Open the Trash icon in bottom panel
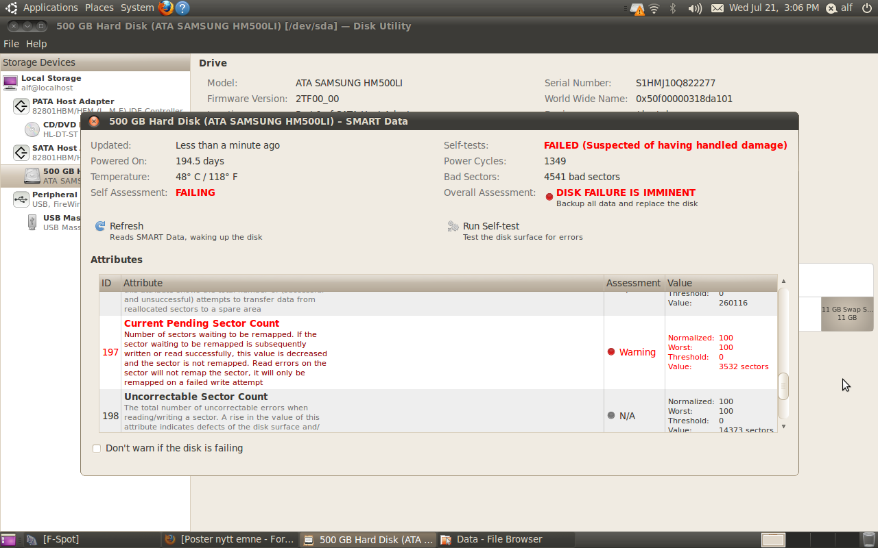Viewport: 878px width, 548px height. coord(868,540)
